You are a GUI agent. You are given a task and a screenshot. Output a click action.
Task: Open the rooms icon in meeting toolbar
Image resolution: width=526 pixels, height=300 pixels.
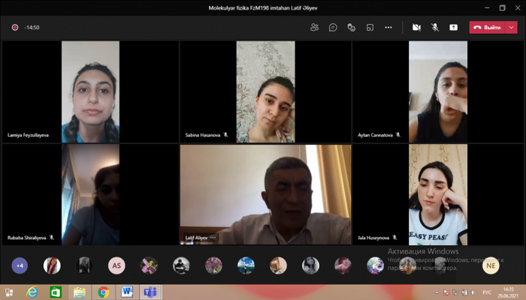tap(370, 27)
